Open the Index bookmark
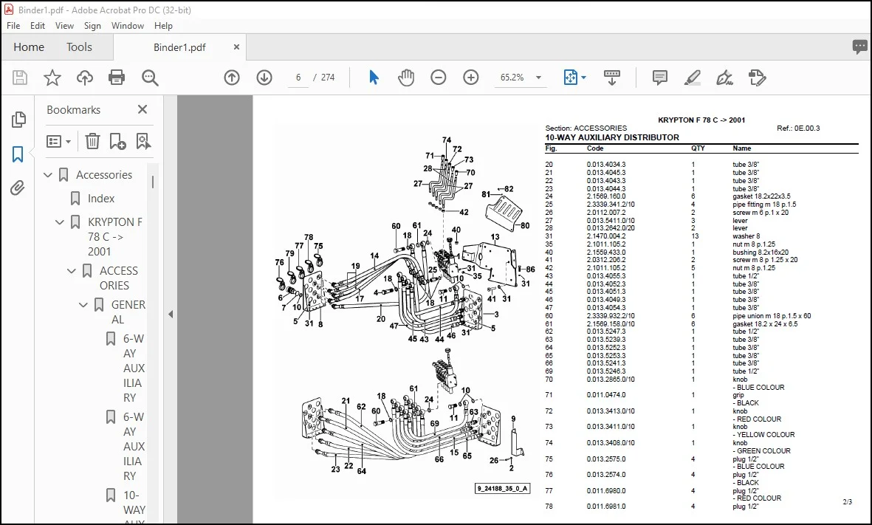 tap(100, 199)
